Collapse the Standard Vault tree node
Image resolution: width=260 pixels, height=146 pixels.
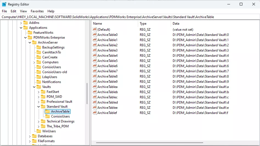[38, 107]
